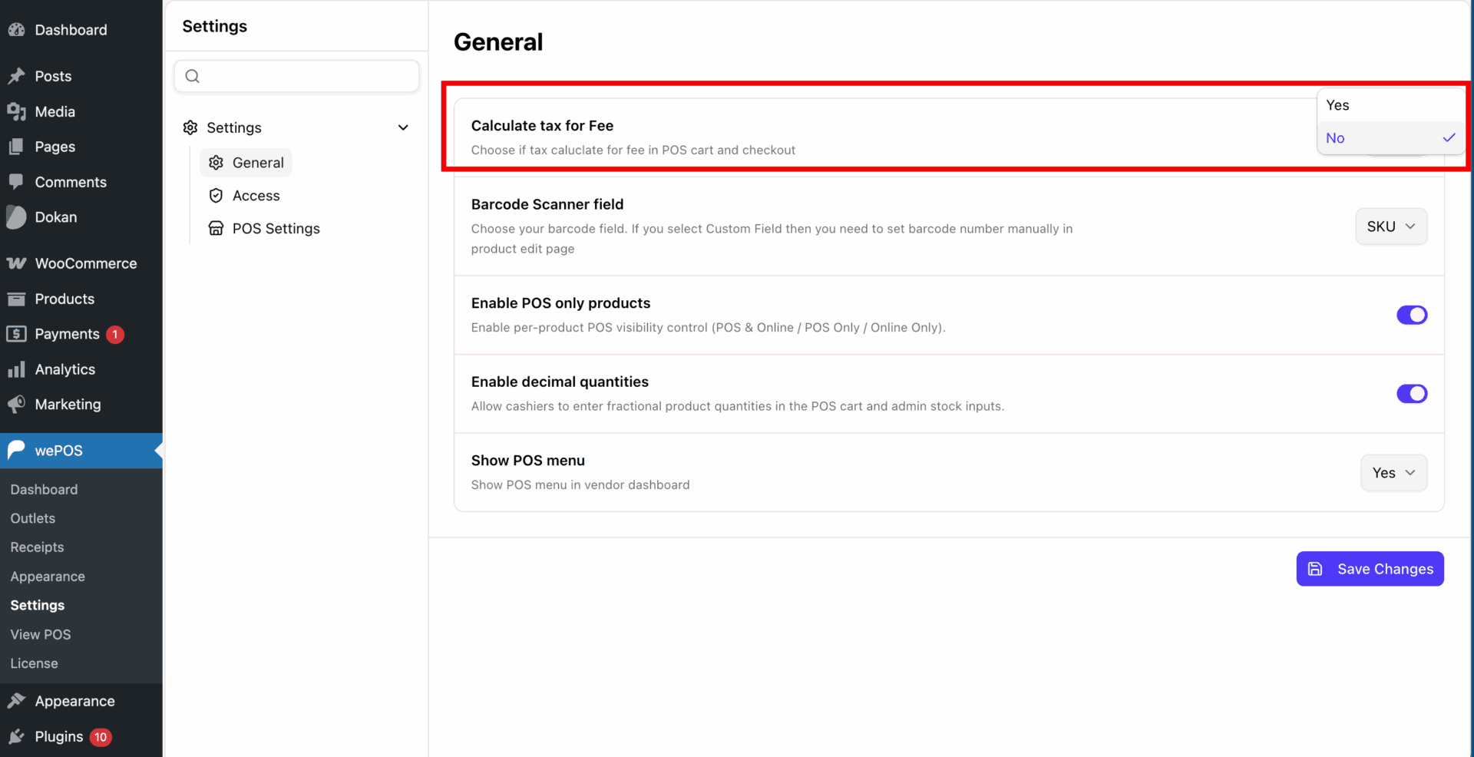
Task: Open POS Settings tab
Action: pyautogui.click(x=264, y=228)
